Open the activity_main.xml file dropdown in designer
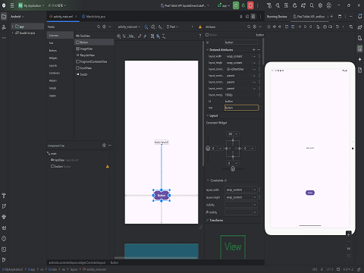Image resolution: width=364 pixels, height=273 pixels. 129,27
